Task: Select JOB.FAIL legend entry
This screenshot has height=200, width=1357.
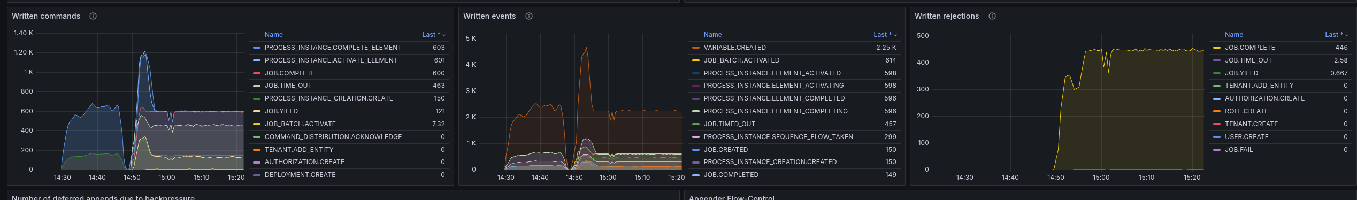Action: [x=1239, y=150]
